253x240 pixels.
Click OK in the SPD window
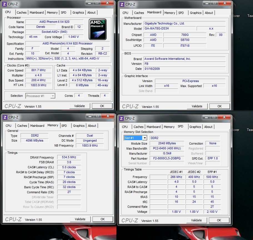(219, 220)
